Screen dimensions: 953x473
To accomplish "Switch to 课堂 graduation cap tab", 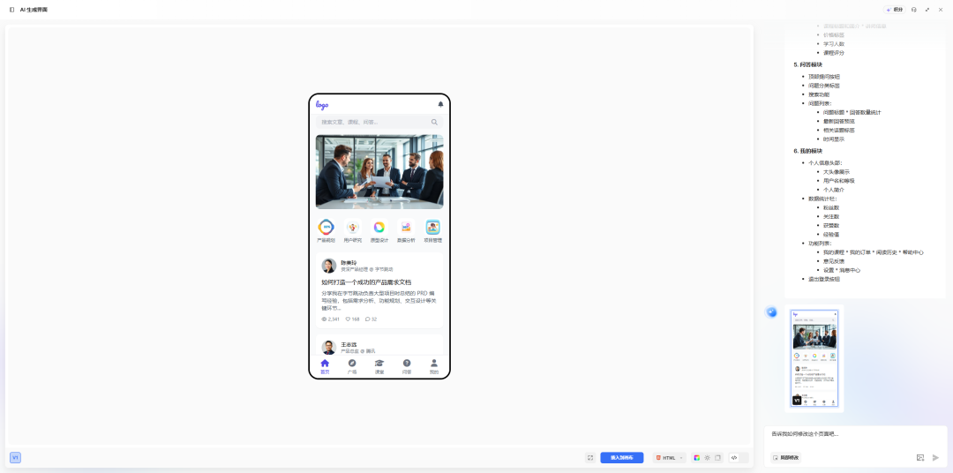I will pyautogui.click(x=379, y=366).
